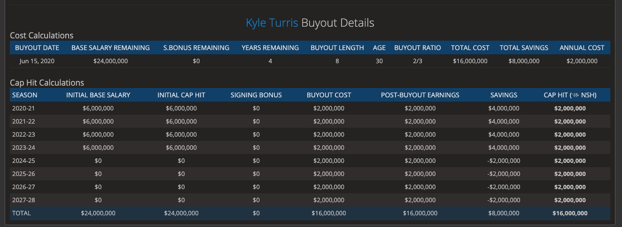622x227 pixels.
Task: Click the 2025-26 buyout cost $2,000,000
Action: pyautogui.click(x=329, y=174)
